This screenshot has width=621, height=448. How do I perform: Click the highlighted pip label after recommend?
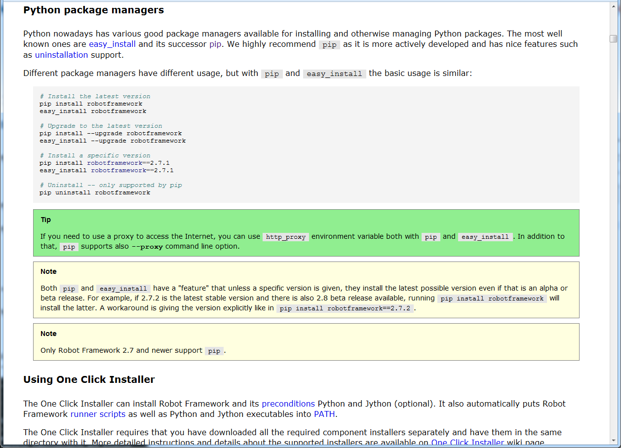coord(329,44)
